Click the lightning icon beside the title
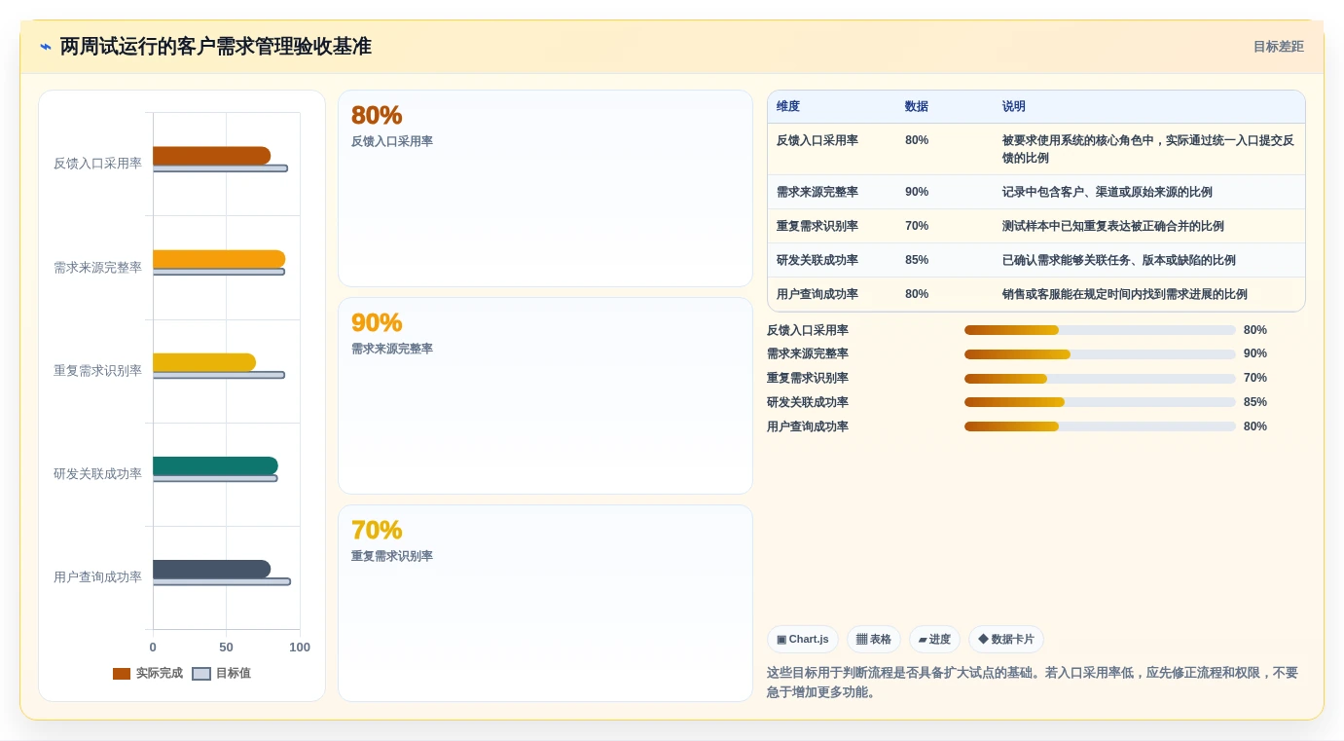This screenshot has width=1344, height=741. 46,46
